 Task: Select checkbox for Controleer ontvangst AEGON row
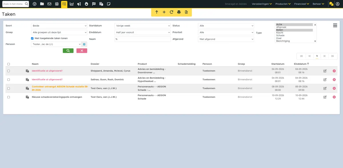click(9, 88)
